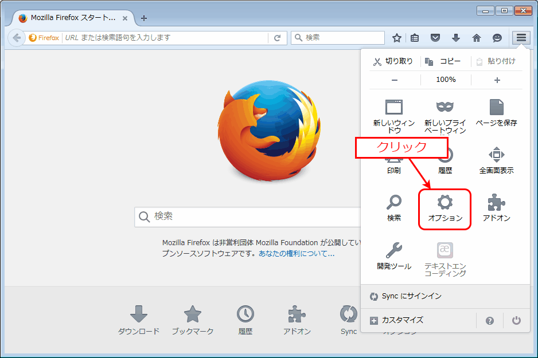Go to home page icon
Viewport: 538px width, 358px height.
click(x=476, y=38)
